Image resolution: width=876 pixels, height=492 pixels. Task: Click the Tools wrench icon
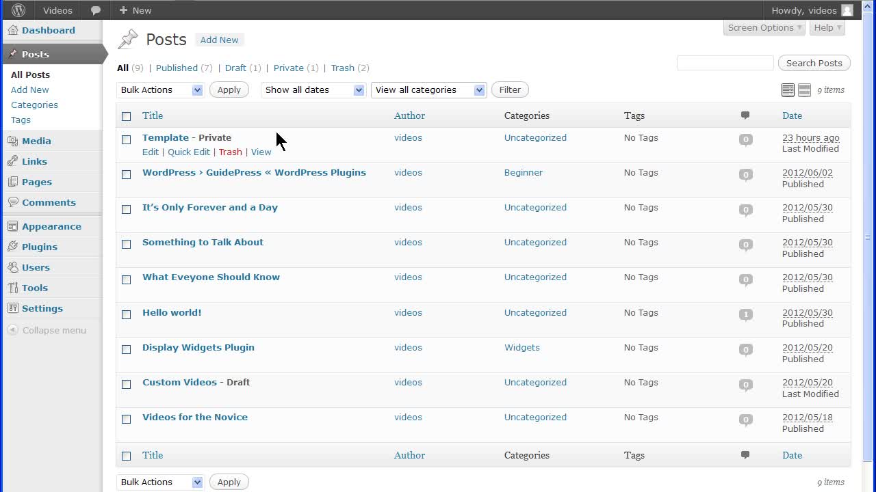pyautogui.click(x=13, y=288)
